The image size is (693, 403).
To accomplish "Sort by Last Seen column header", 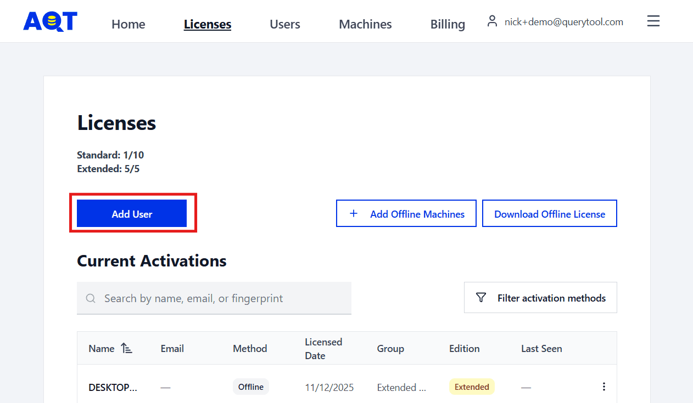I will coord(541,348).
